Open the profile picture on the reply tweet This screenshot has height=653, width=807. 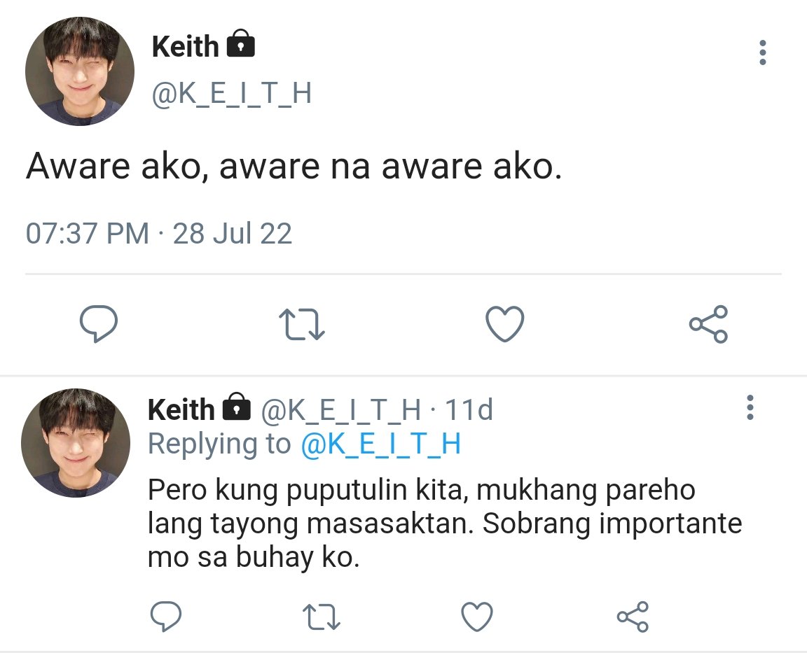(x=76, y=443)
